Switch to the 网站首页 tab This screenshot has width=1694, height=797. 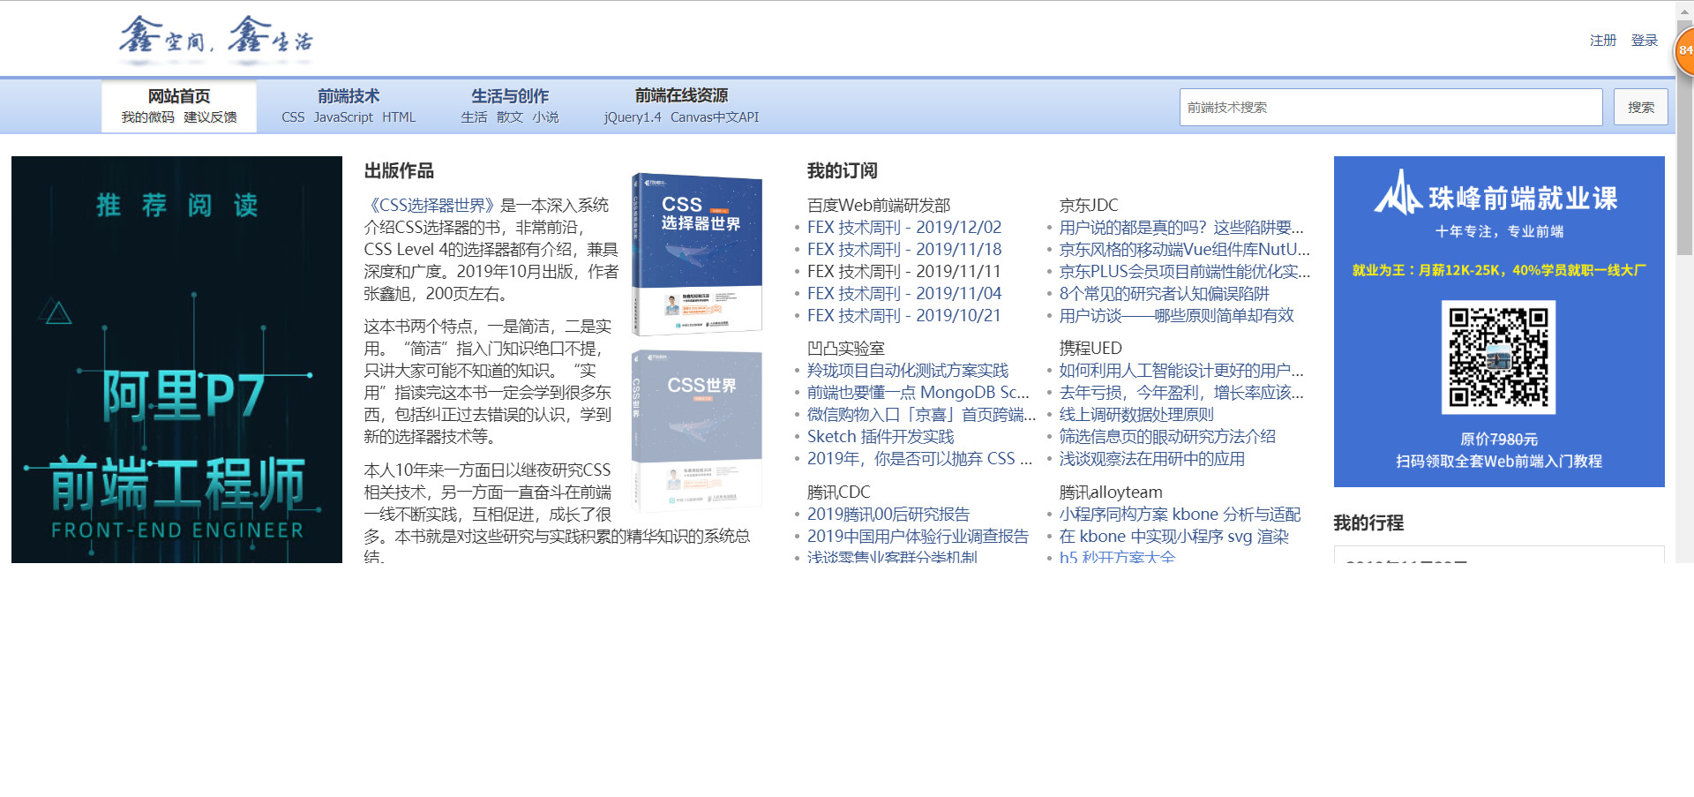click(x=177, y=95)
